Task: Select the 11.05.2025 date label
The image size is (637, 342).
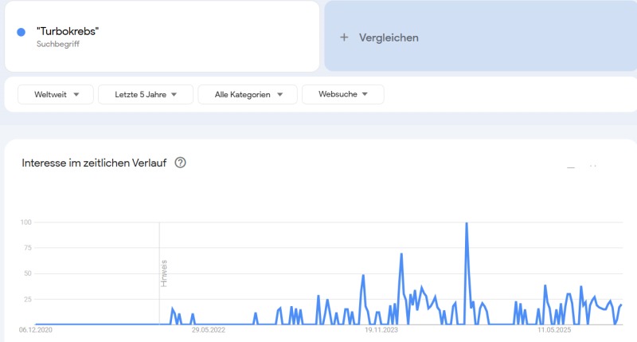Action: tap(554, 329)
